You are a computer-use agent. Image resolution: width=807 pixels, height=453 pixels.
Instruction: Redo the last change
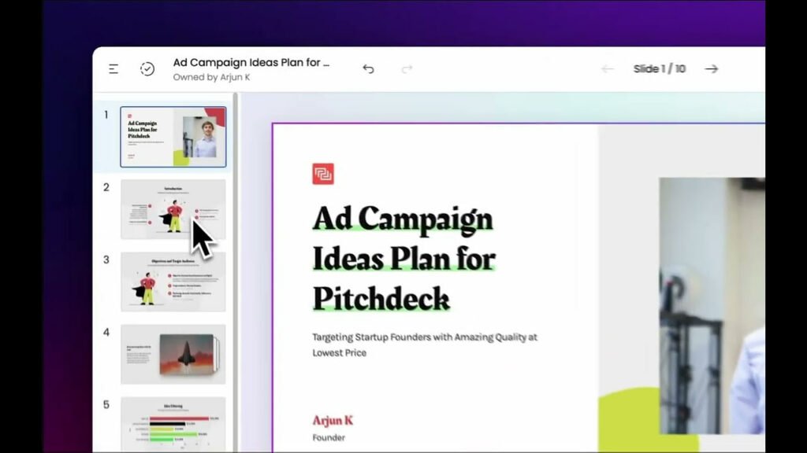click(x=407, y=69)
